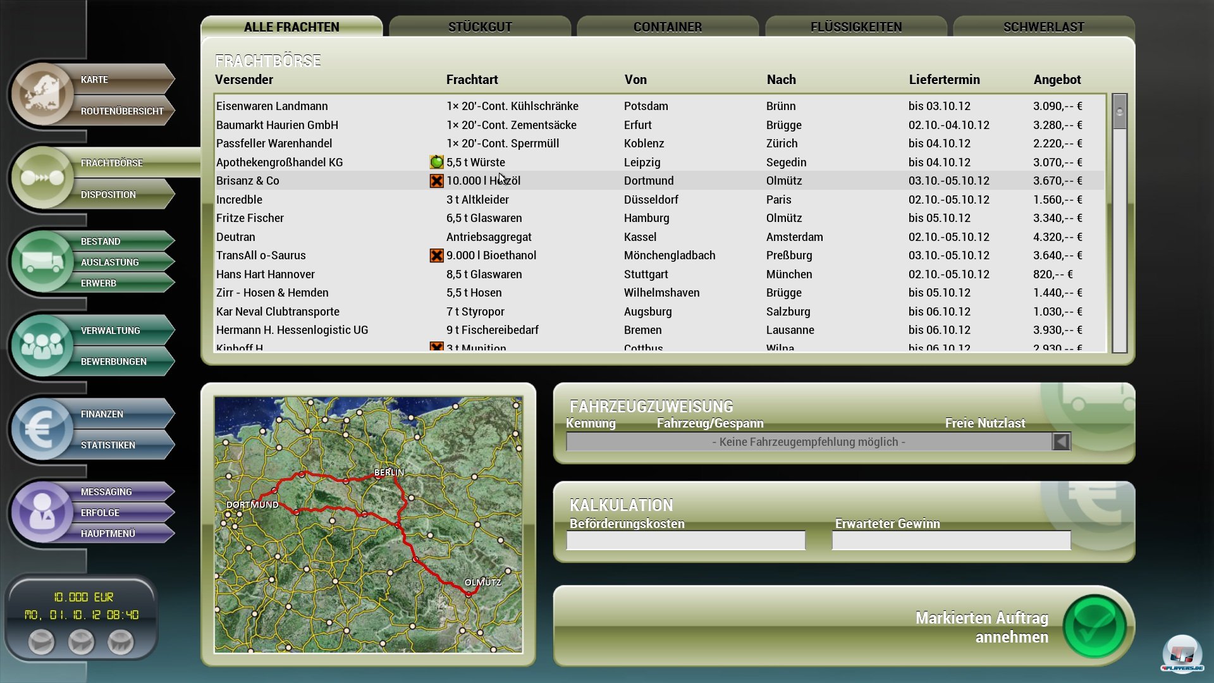
Task: Click Beförderungskosten input field
Action: pyautogui.click(x=684, y=541)
